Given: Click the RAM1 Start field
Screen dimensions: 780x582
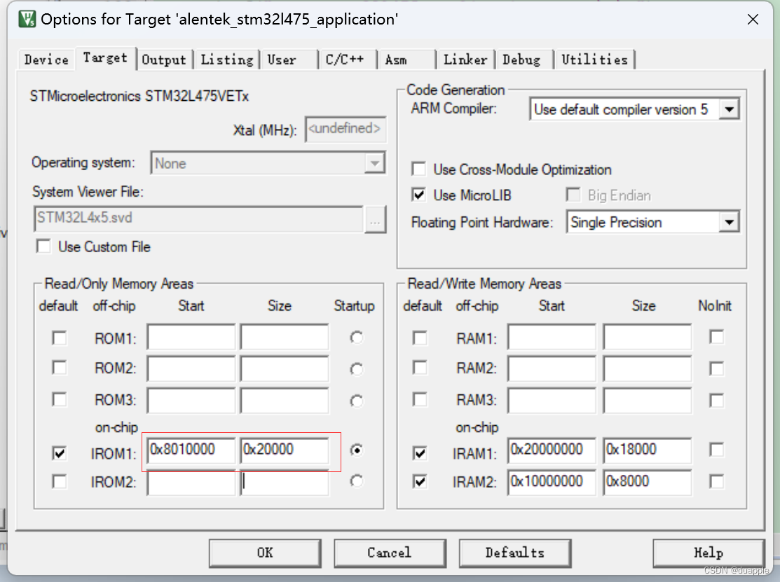Looking at the screenshot, I should (x=552, y=338).
